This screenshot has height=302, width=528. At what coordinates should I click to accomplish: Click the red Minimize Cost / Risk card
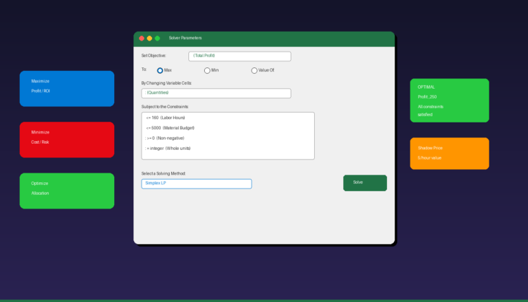coord(67,140)
